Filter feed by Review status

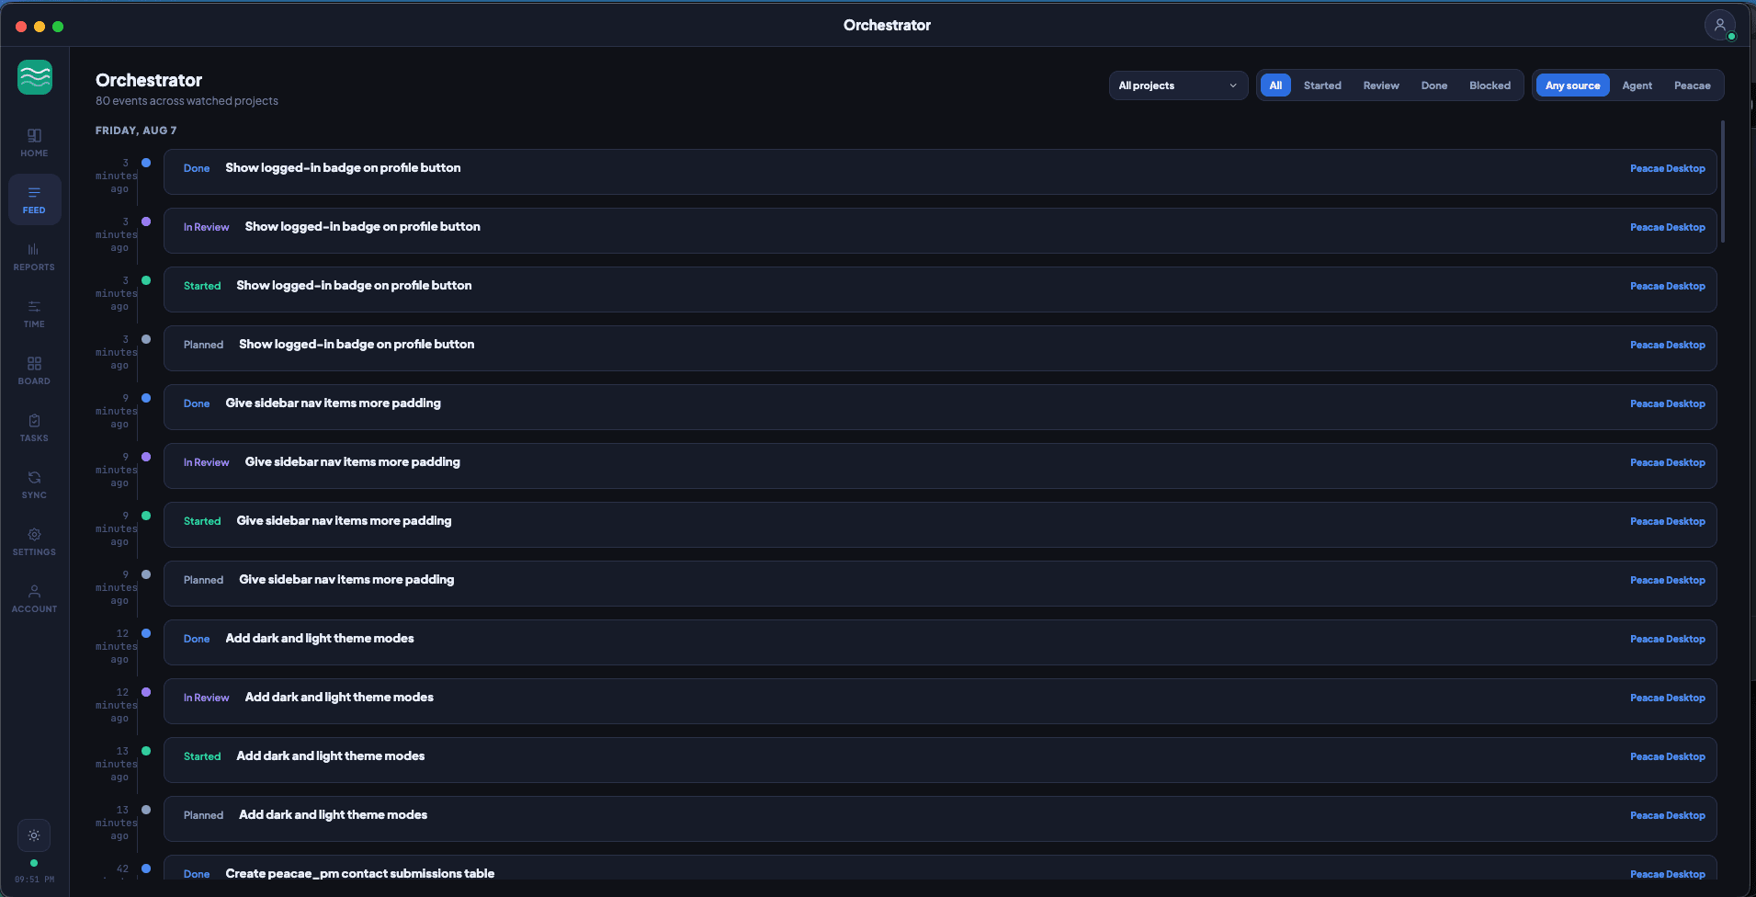click(x=1381, y=85)
